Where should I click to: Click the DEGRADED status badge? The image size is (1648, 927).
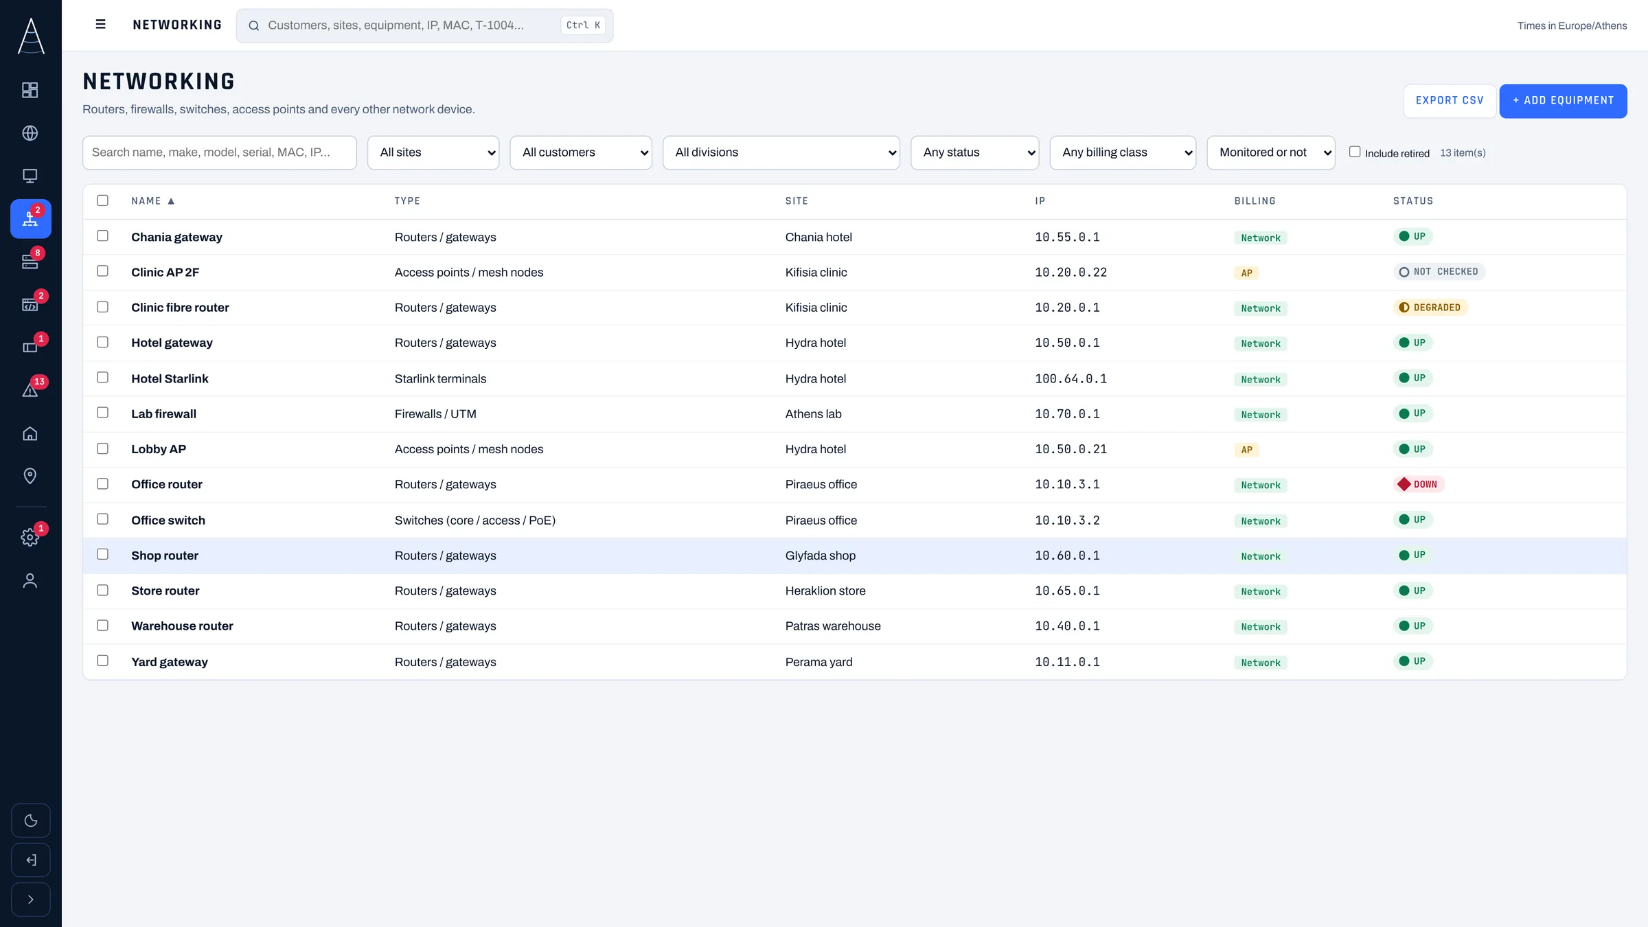(1430, 308)
